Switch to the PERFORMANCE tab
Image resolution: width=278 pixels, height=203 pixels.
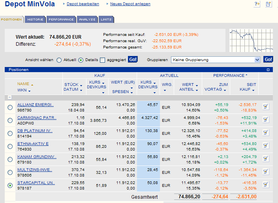(x=61, y=19)
